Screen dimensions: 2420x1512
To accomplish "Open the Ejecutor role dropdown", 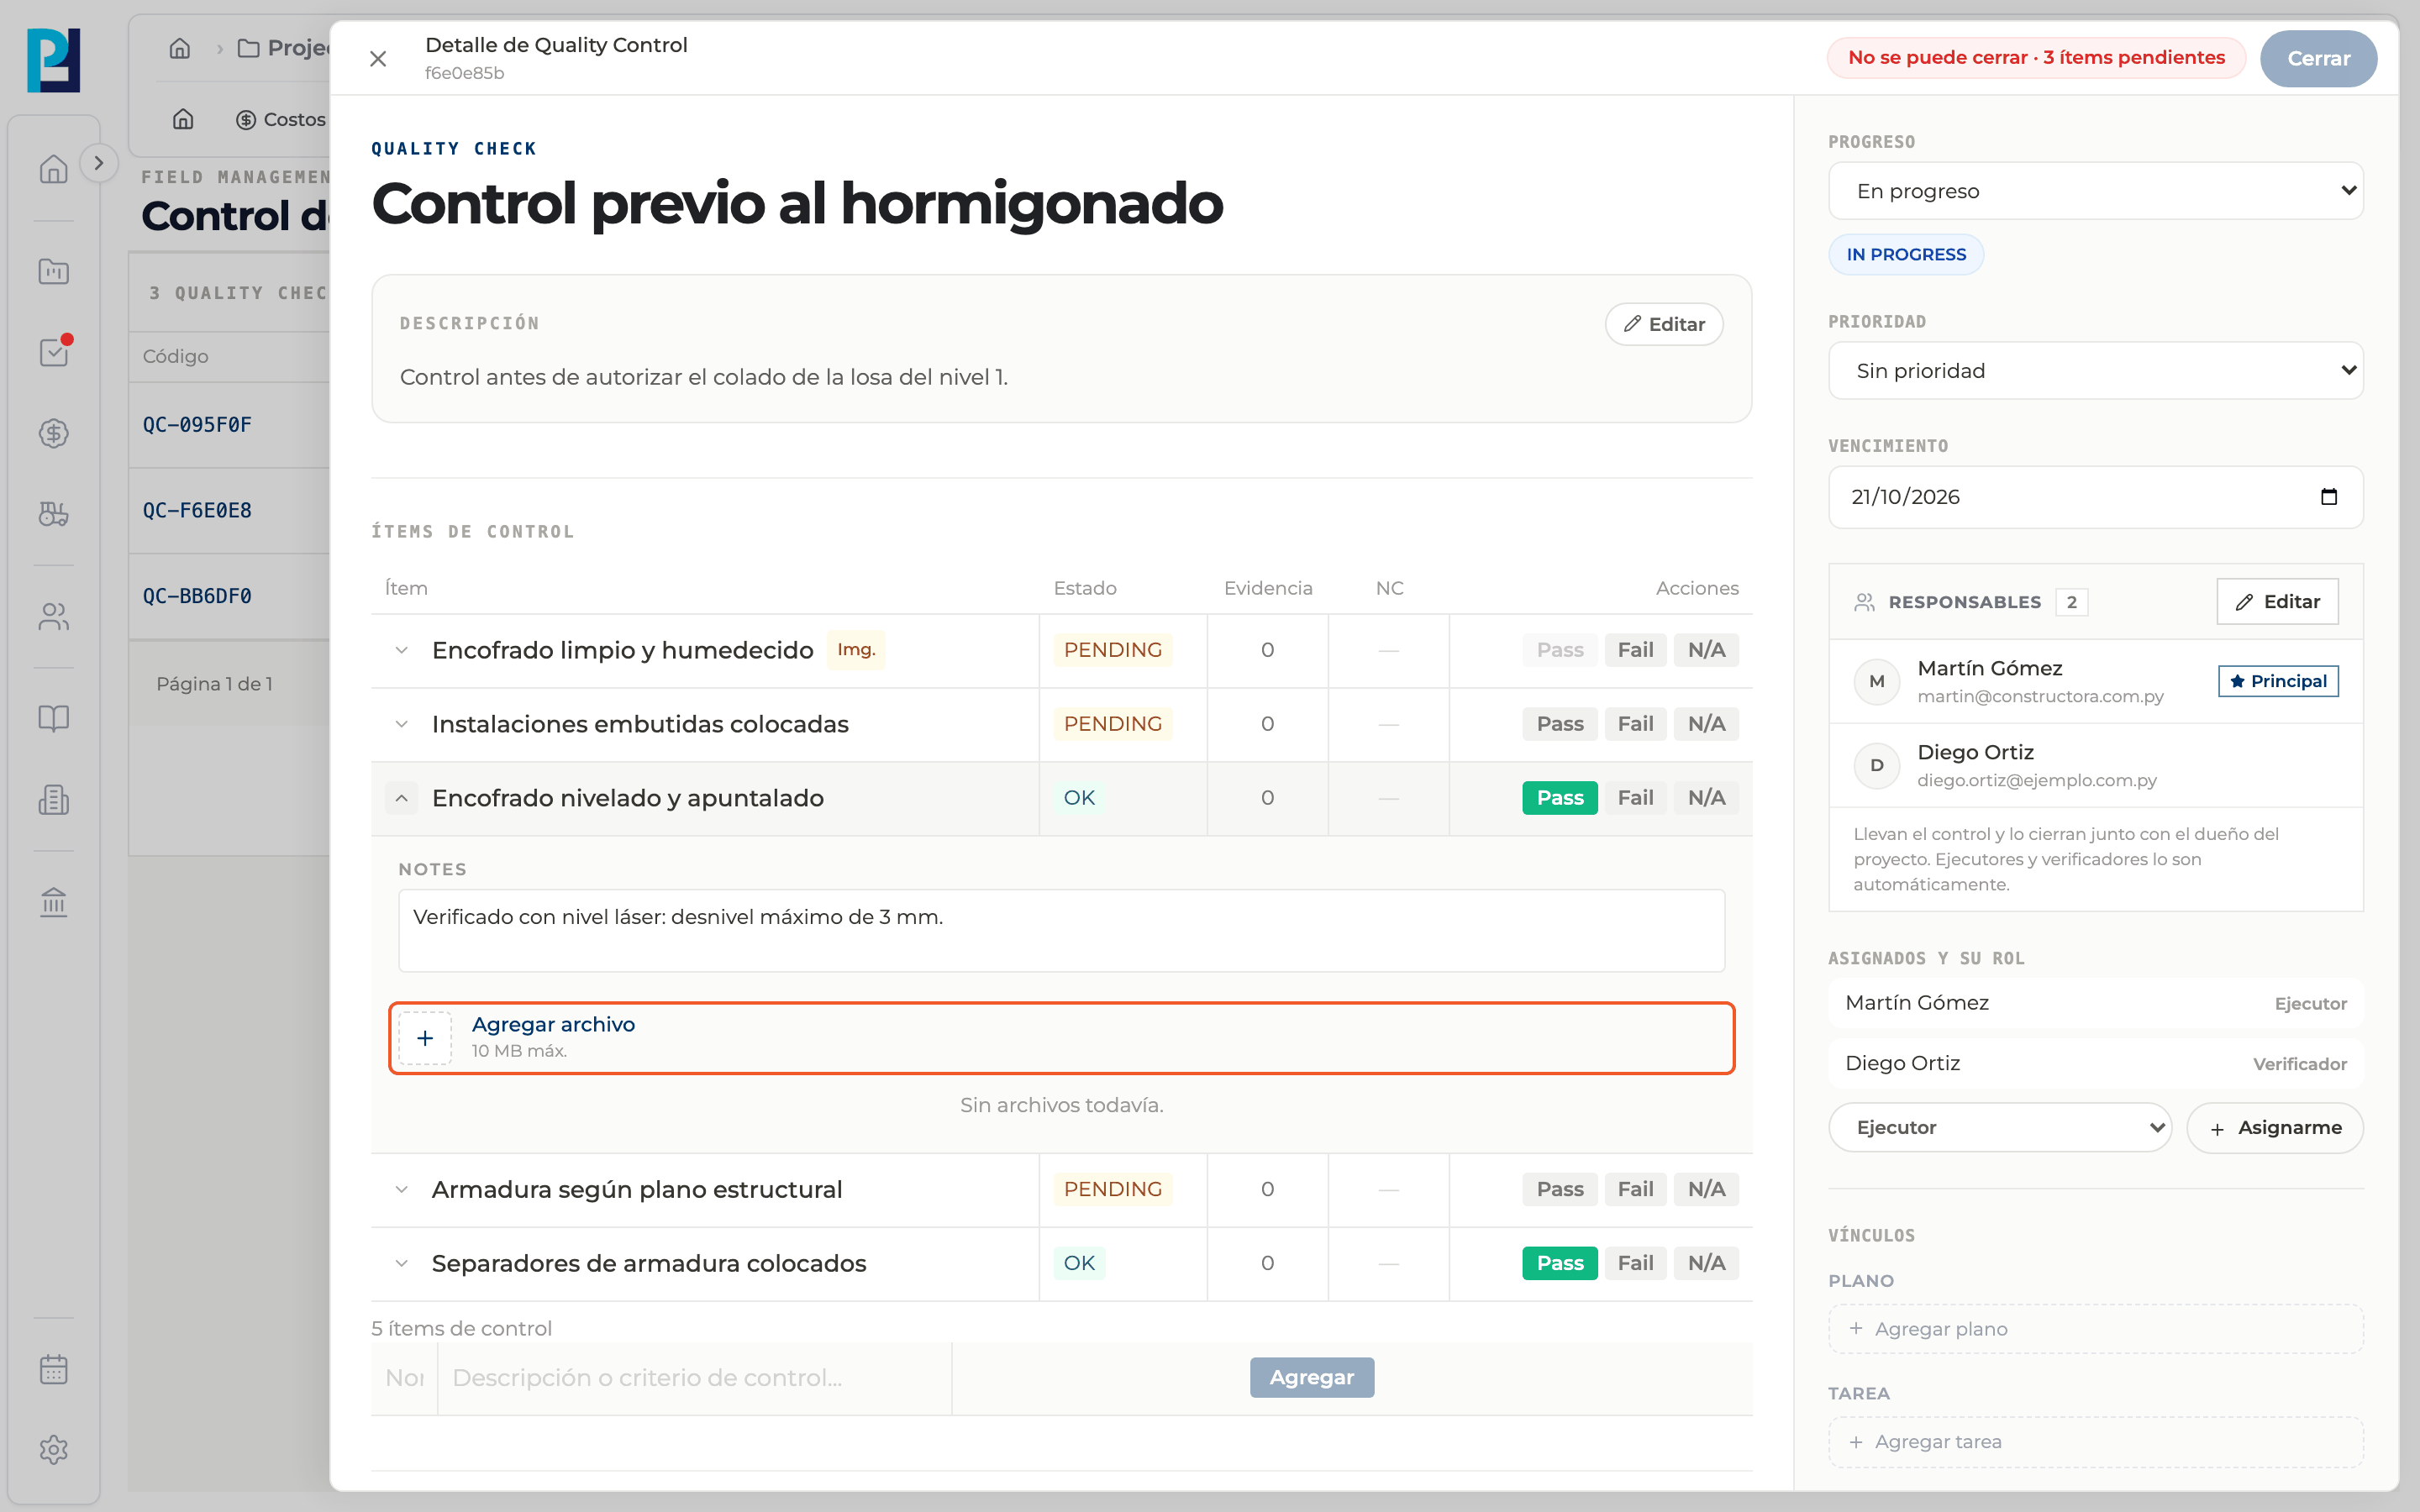I will 1999,1128.
